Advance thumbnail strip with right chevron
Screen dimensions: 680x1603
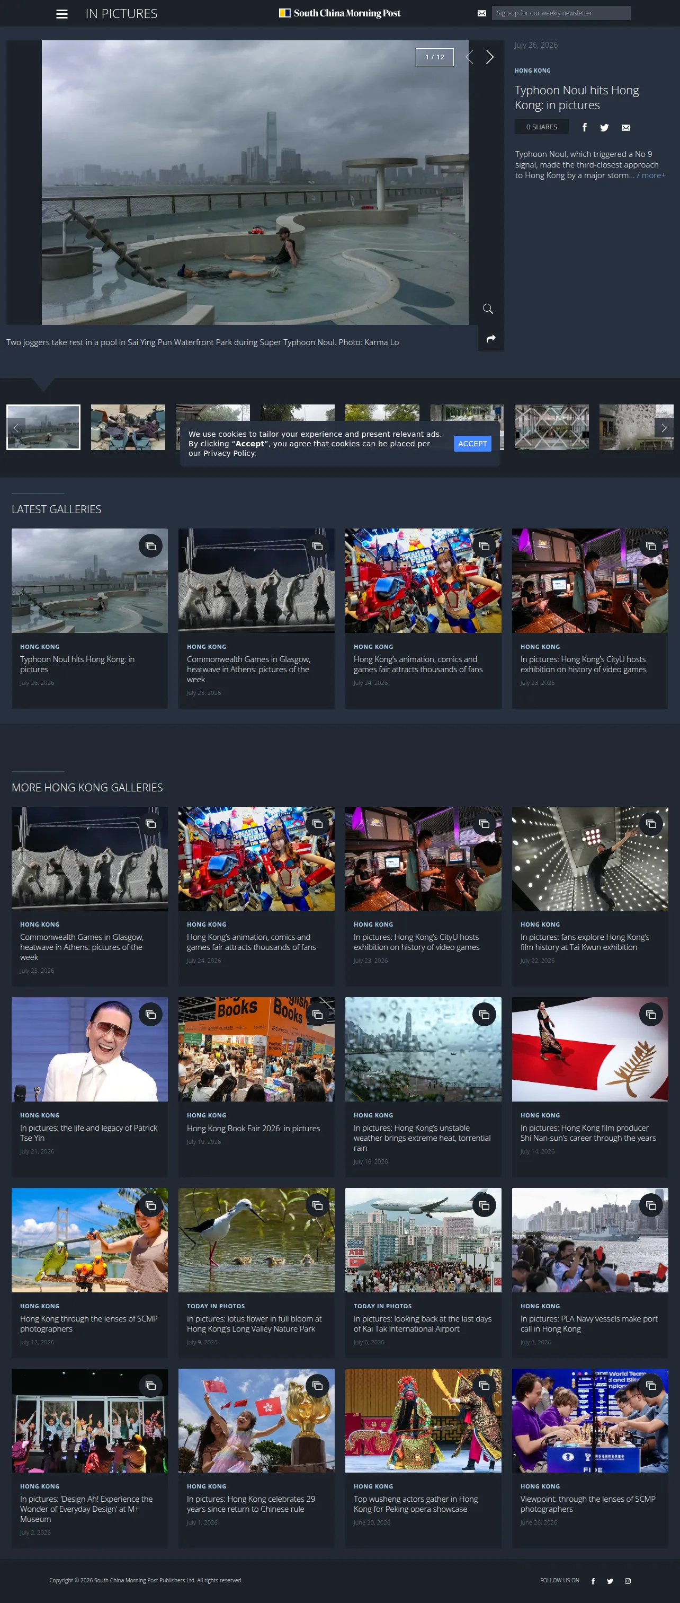point(664,428)
